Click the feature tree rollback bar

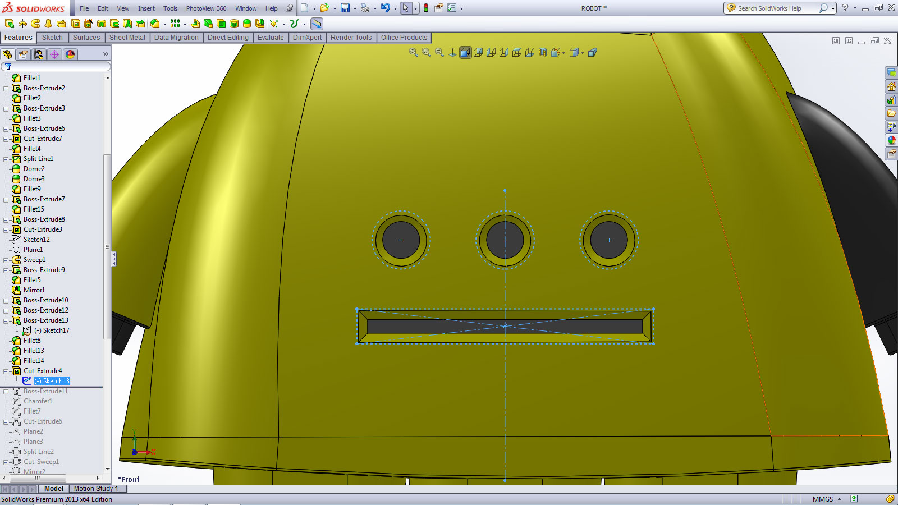(52, 387)
